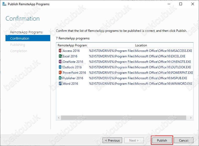Click the Word 2016 program icon
This screenshot has width=199, height=146.
coord(61,83)
